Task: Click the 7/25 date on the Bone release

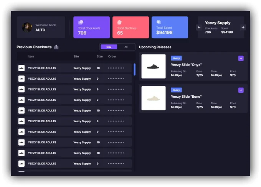Action: (x=200, y=107)
